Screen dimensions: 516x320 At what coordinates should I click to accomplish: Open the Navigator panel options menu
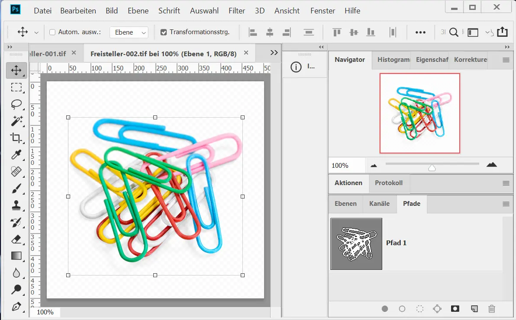point(506,60)
